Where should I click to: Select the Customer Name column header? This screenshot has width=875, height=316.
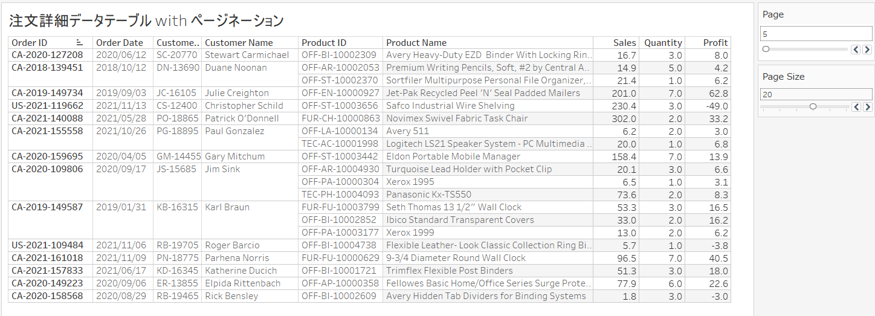(239, 43)
